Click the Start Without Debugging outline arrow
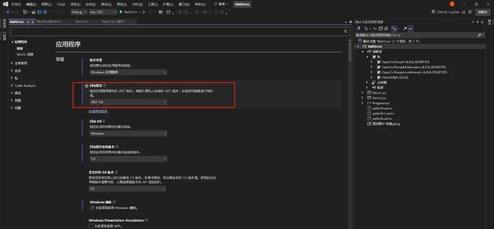This screenshot has width=494, height=229. click(144, 12)
